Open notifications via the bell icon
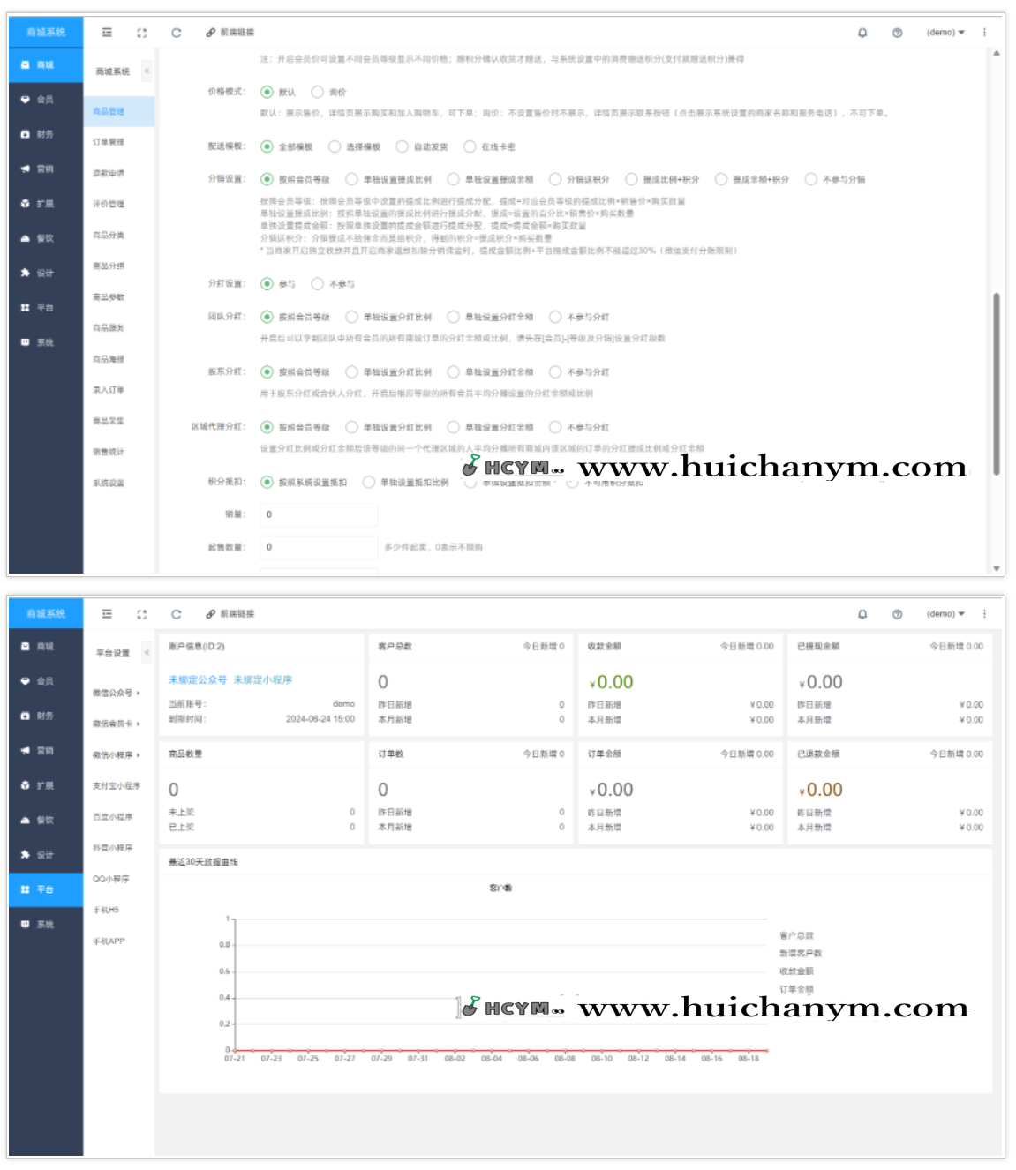 pyautogui.click(x=864, y=32)
